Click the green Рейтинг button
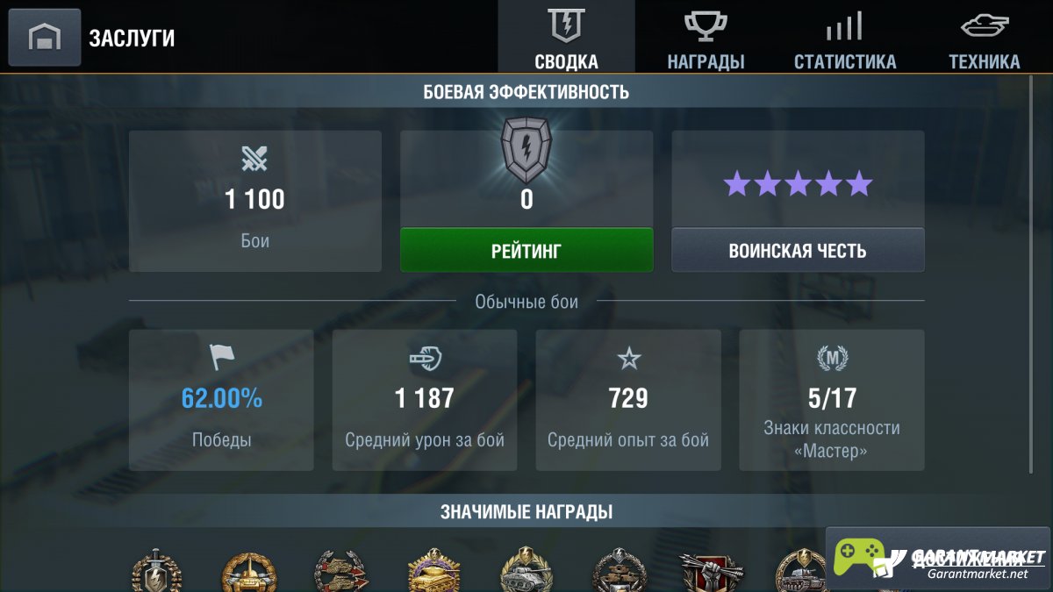Viewport: 1053px width, 592px height. pos(526,250)
